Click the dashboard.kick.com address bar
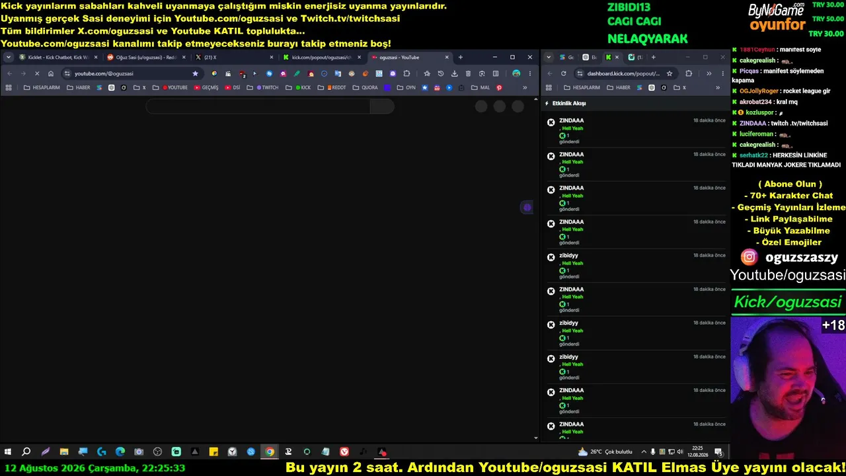 (623, 73)
